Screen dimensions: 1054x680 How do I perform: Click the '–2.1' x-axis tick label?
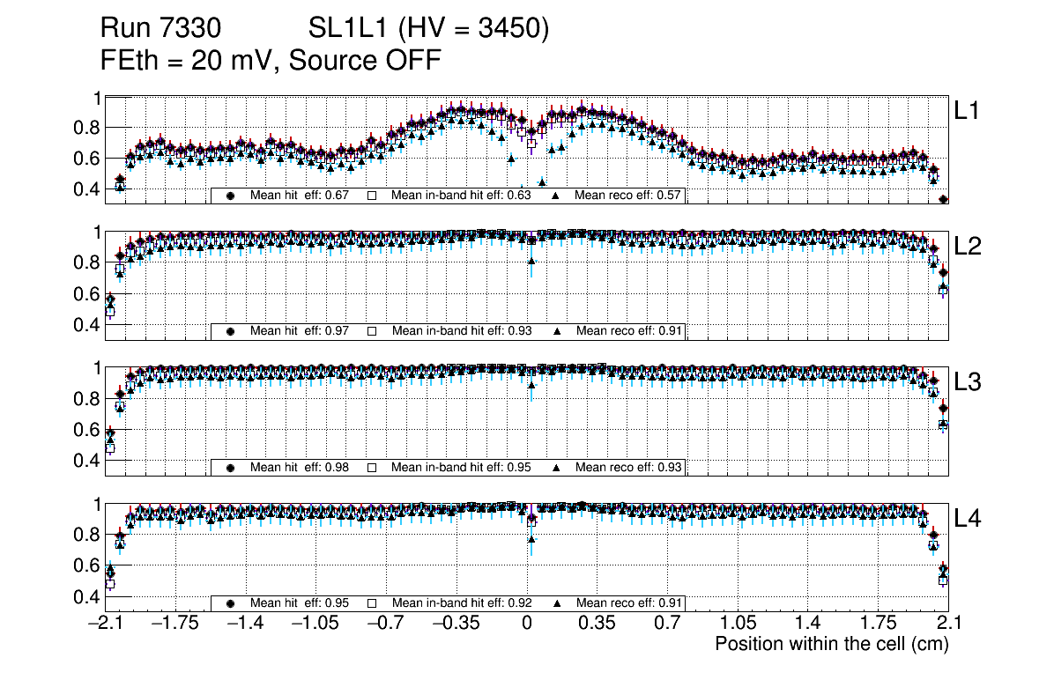coord(105,624)
